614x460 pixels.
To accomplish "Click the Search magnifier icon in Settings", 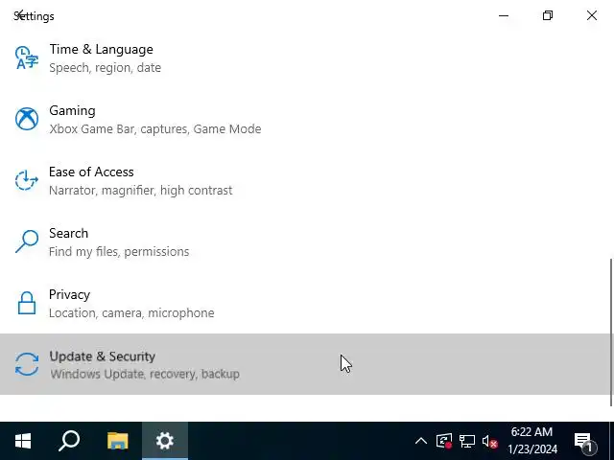I will (x=27, y=241).
